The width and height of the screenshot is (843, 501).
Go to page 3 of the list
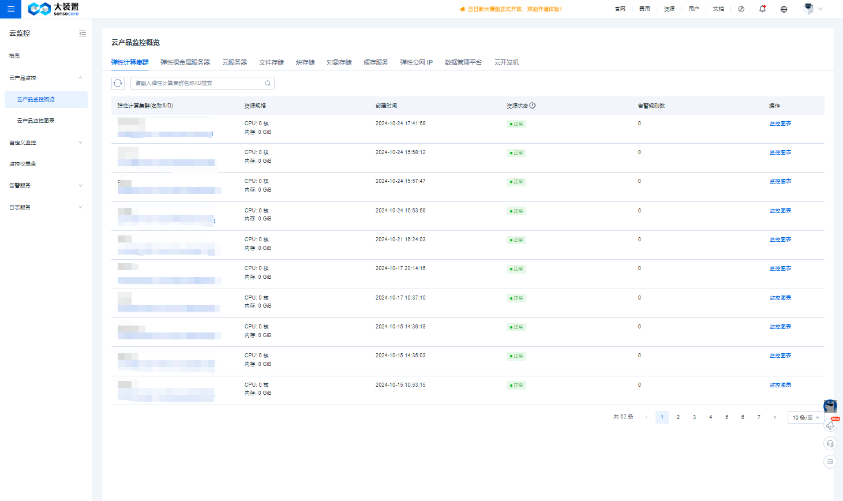tap(694, 417)
